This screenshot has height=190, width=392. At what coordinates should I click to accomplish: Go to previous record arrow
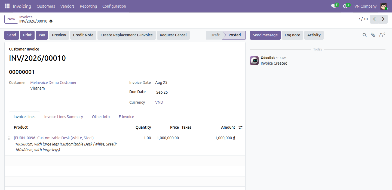point(374,19)
